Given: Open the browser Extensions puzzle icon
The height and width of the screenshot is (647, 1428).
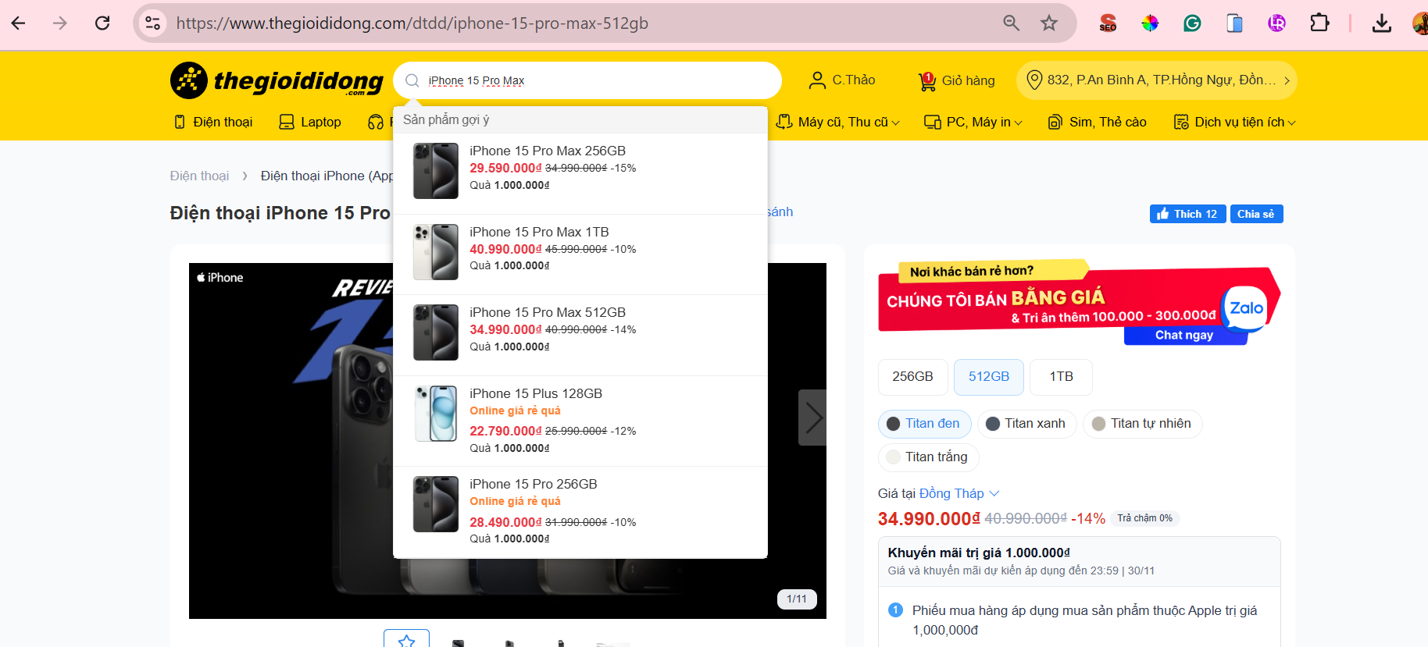Looking at the screenshot, I should (x=1319, y=23).
